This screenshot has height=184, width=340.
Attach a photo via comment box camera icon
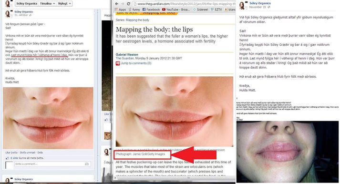[x=87, y=164]
